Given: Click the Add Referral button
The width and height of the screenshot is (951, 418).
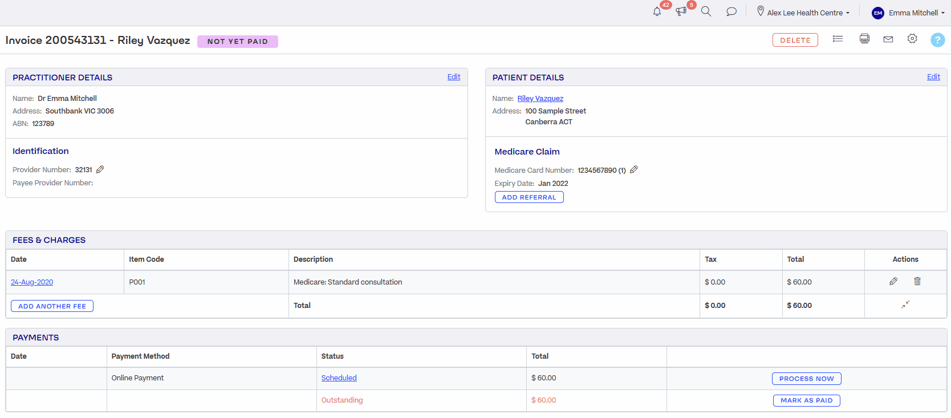Looking at the screenshot, I should pyautogui.click(x=529, y=197).
